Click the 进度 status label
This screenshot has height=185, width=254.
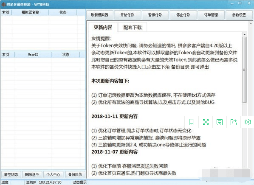pyautogui.click(x=5, y=182)
